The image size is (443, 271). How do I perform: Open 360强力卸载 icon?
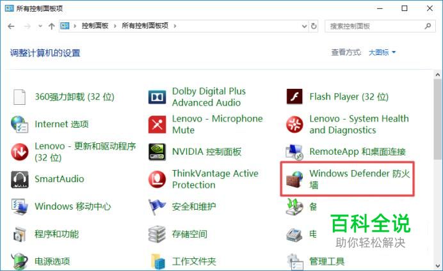pos(19,97)
